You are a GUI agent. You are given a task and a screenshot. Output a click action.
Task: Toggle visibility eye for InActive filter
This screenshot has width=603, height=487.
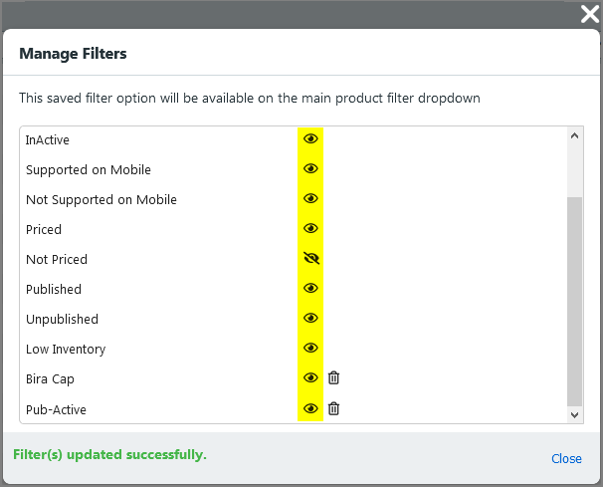tap(310, 139)
